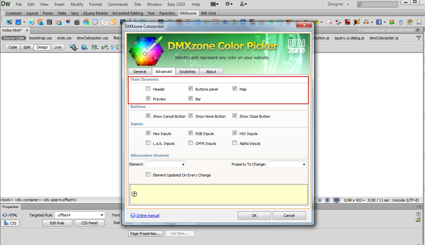Open the window size 1248 x 423 dropdown

[354, 200]
